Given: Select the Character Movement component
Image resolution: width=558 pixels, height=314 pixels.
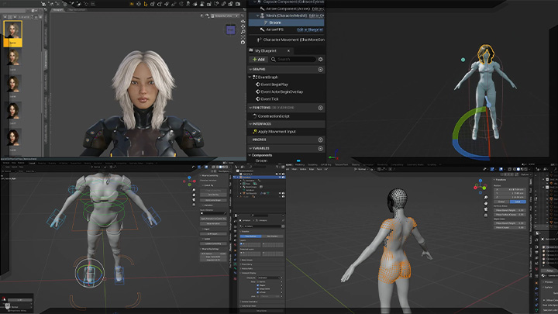Looking at the screenshot, I should pyautogui.click(x=290, y=40).
